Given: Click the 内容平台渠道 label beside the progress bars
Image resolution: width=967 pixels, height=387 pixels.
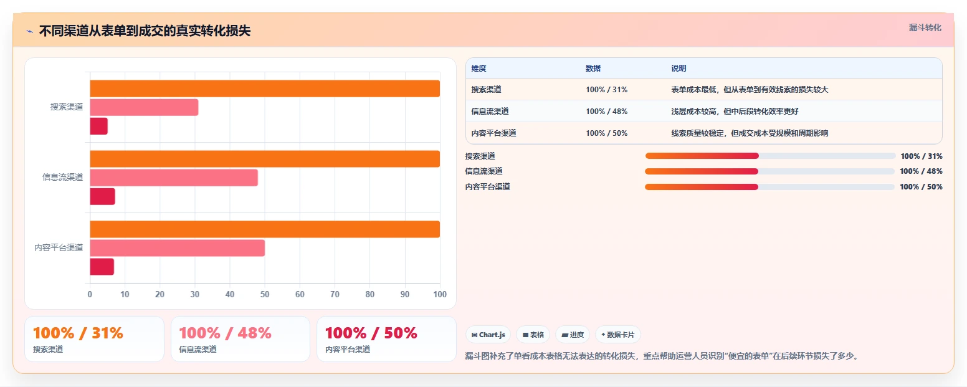Looking at the screenshot, I should point(487,187).
